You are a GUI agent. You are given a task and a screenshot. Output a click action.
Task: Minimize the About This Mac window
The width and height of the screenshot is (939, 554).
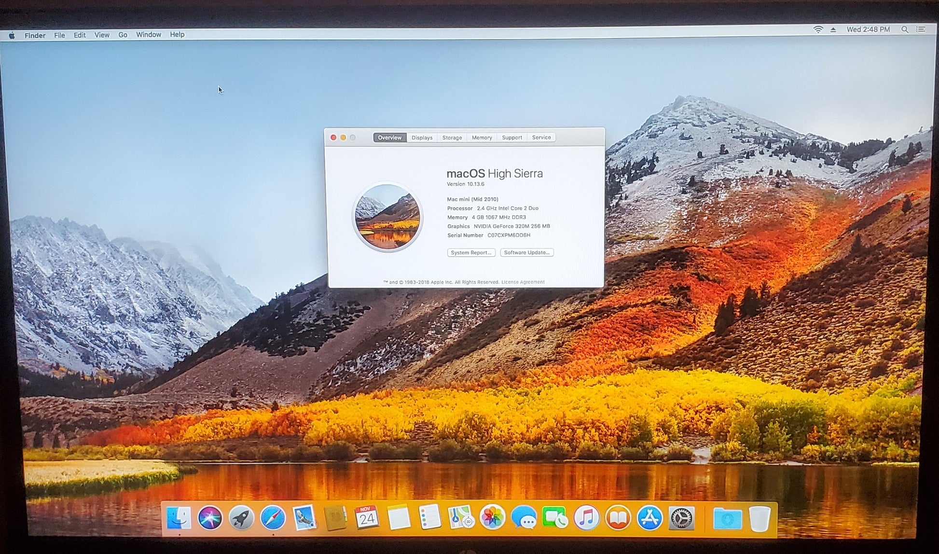click(x=343, y=138)
